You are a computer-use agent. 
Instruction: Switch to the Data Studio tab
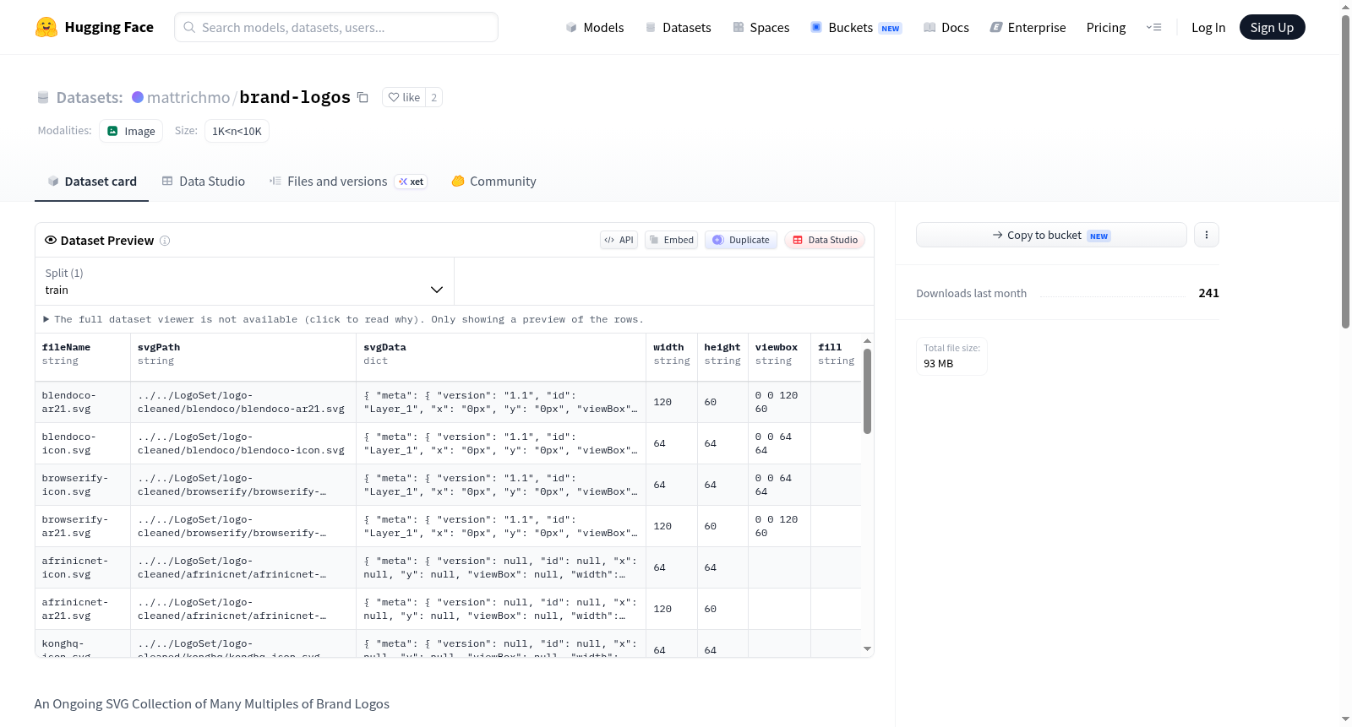pos(204,182)
